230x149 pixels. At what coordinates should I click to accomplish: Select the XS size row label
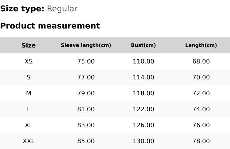[29, 61]
